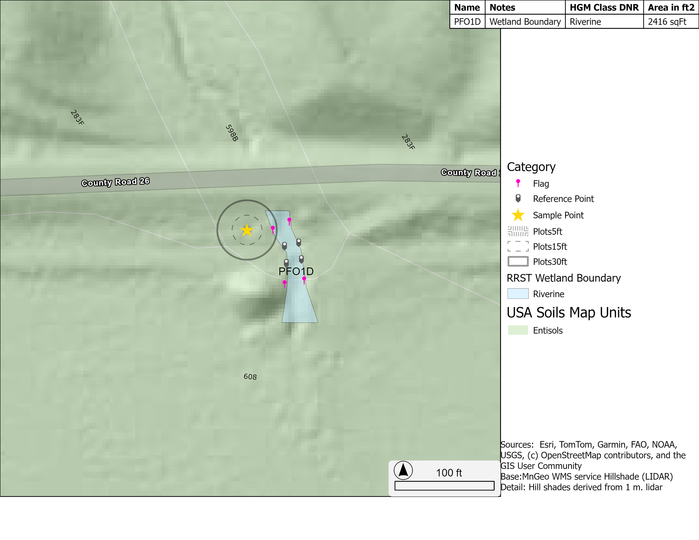Click the HGM Class DNR header
Screen dimensions: 699x540
pyautogui.click(x=604, y=7)
